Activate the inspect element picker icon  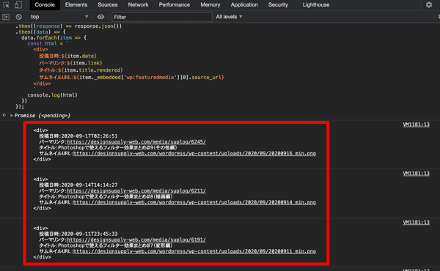pos(6,5)
